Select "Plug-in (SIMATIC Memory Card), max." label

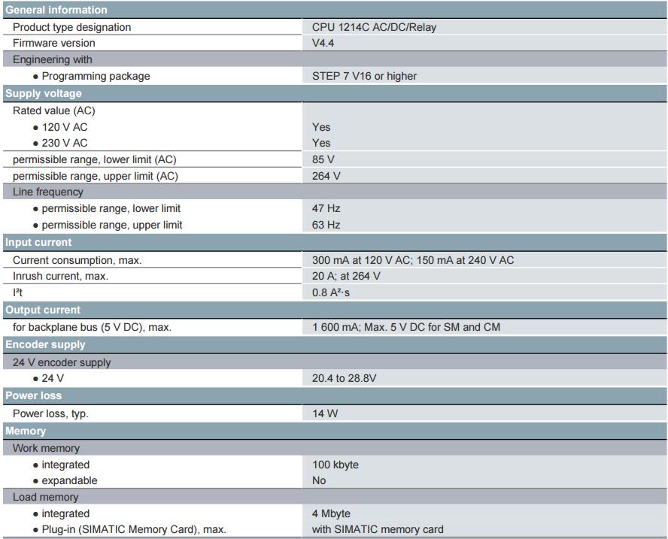pos(134,530)
